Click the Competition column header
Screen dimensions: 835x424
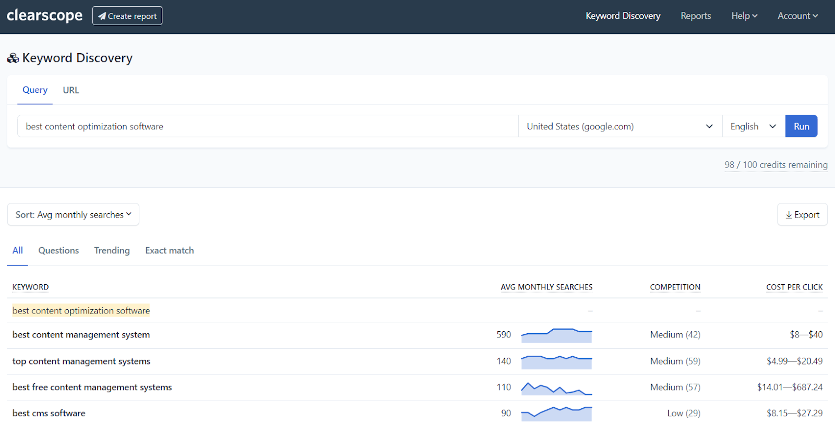tap(675, 287)
